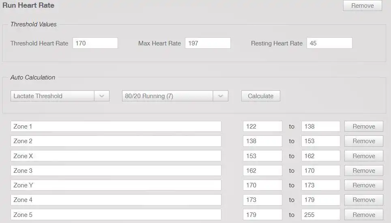
Task: Focus the Resting Heart Rate field
Action: pos(329,43)
